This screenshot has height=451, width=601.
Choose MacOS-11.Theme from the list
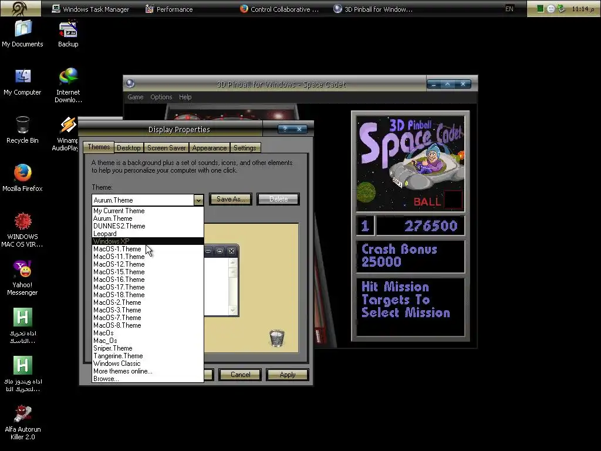(x=148, y=257)
